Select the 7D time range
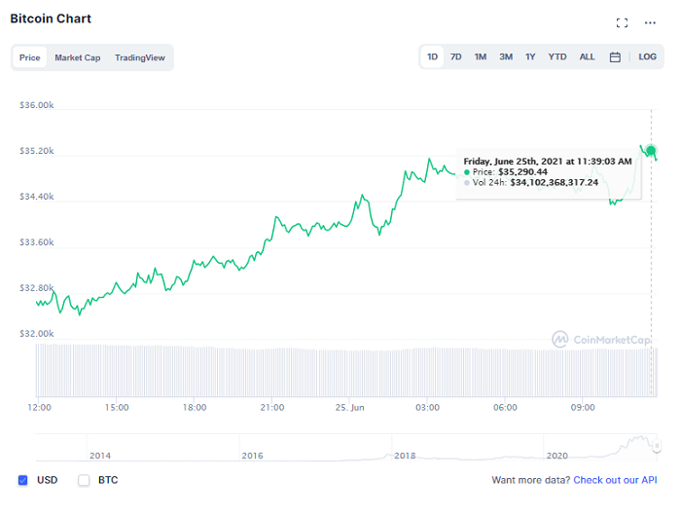The width and height of the screenshot is (681, 515). [x=455, y=57]
